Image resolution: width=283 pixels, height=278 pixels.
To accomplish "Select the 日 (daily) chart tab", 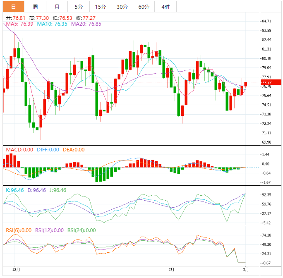I will coord(14,7).
